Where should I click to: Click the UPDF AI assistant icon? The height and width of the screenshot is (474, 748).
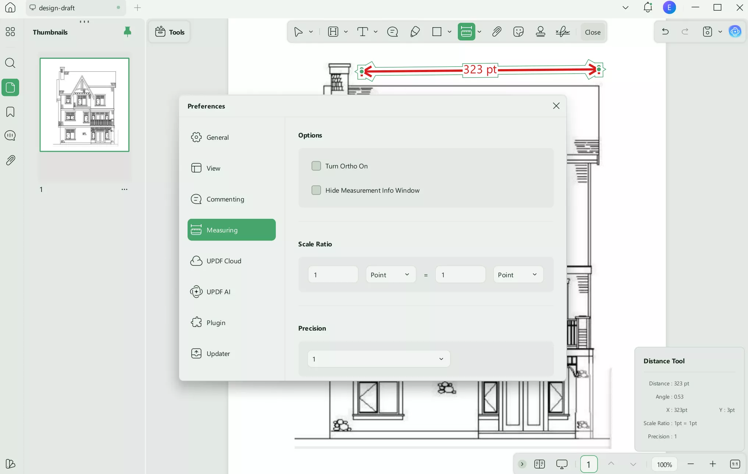click(x=735, y=32)
